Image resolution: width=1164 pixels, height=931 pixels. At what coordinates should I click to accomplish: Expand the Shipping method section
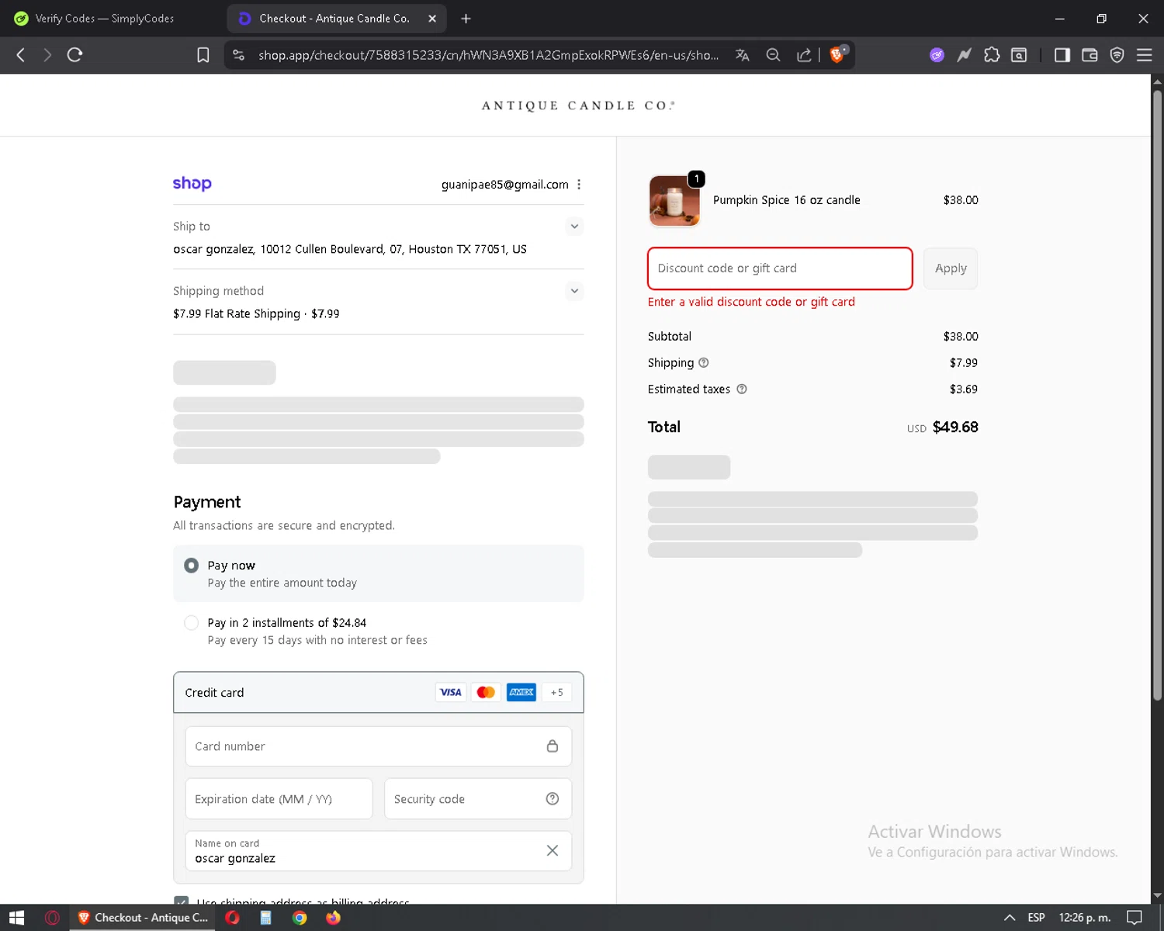click(x=574, y=291)
